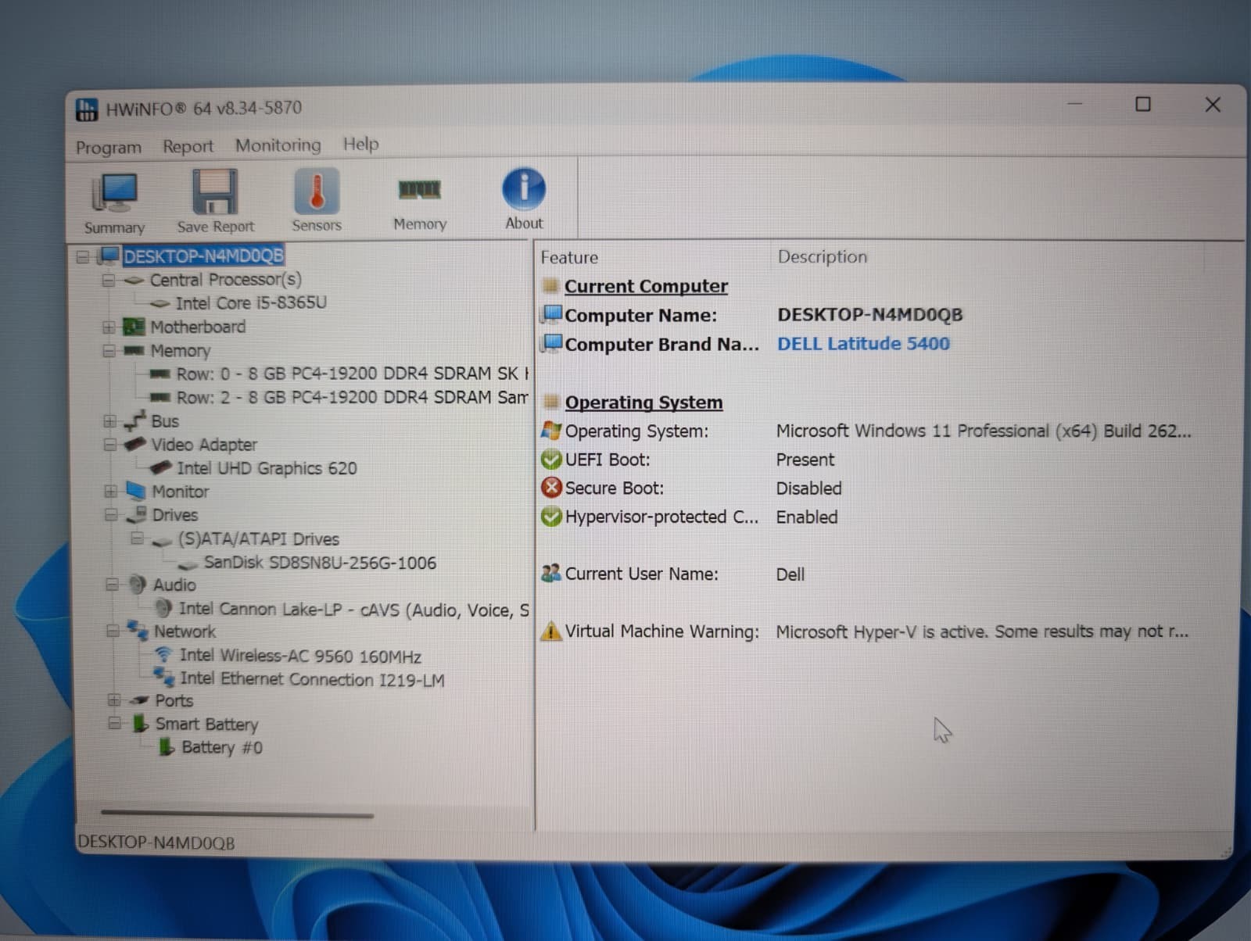This screenshot has width=1251, height=941.
Task: Click the green UEFI Boot check icon
Action: 551,460
